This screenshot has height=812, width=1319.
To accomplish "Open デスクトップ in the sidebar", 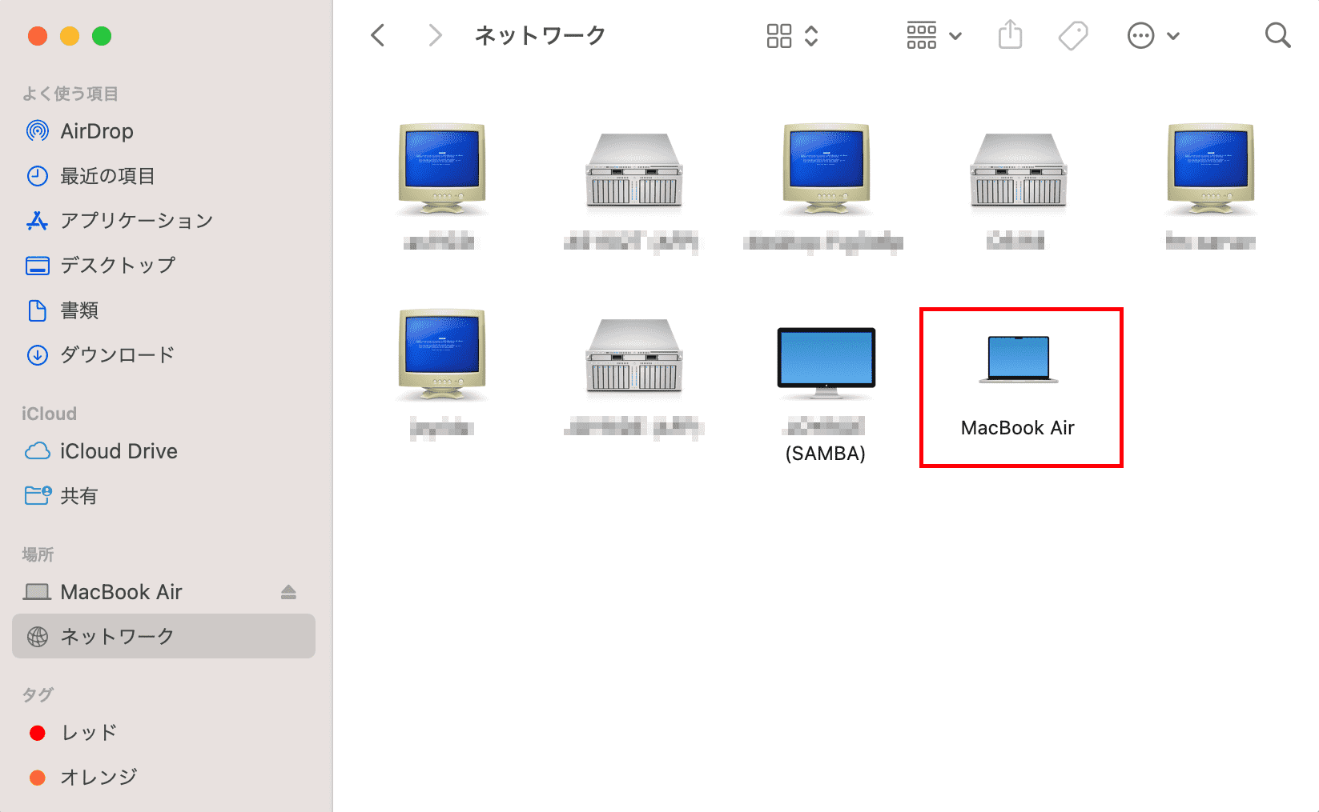I will (163, 266).
